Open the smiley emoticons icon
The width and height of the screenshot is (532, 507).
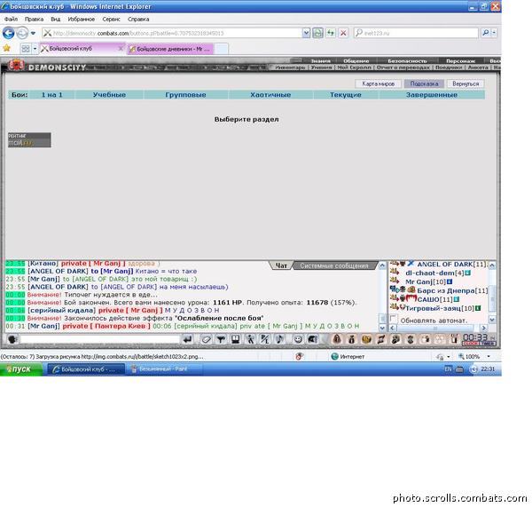[x=298, y=339]
